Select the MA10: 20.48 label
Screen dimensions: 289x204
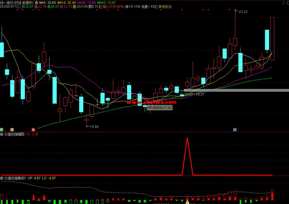click(x=67, y=3)
